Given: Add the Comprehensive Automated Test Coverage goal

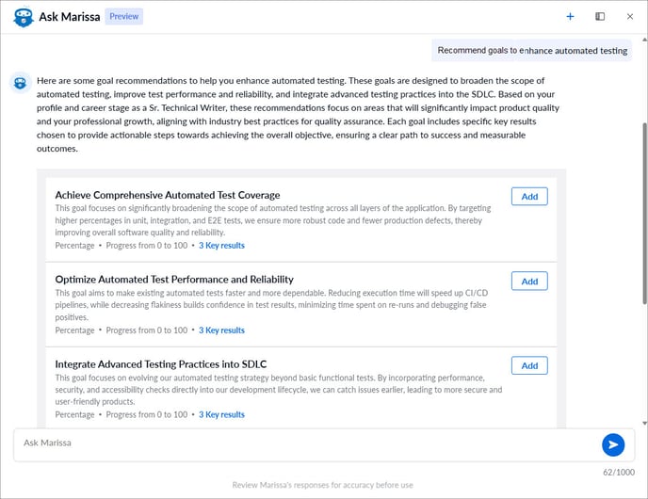Looking at the screenshot, I should point(529,196).
